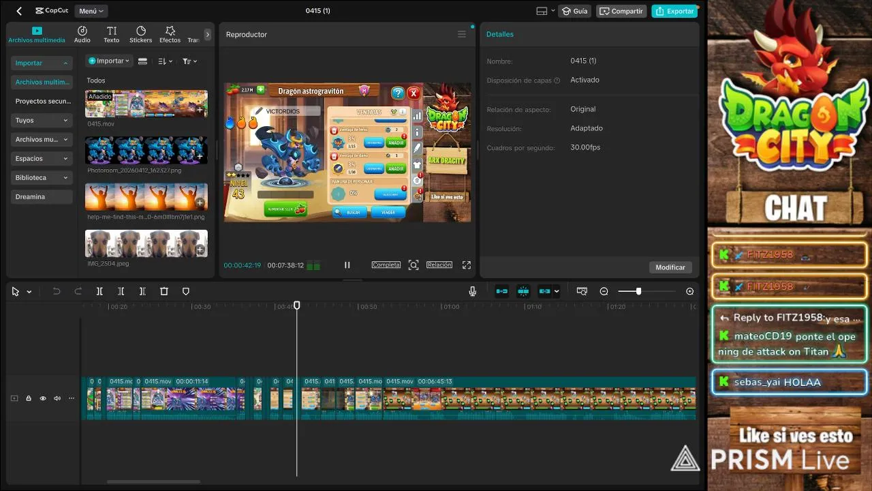This screenshot has height=491, width=872.
Task: Redo the timeline action
Action: point(78,291)
